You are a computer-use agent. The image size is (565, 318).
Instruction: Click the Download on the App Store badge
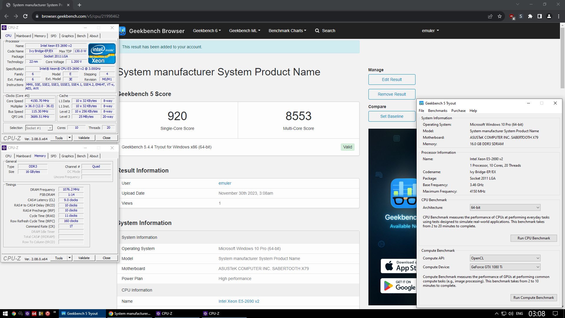tap(399, 266)
